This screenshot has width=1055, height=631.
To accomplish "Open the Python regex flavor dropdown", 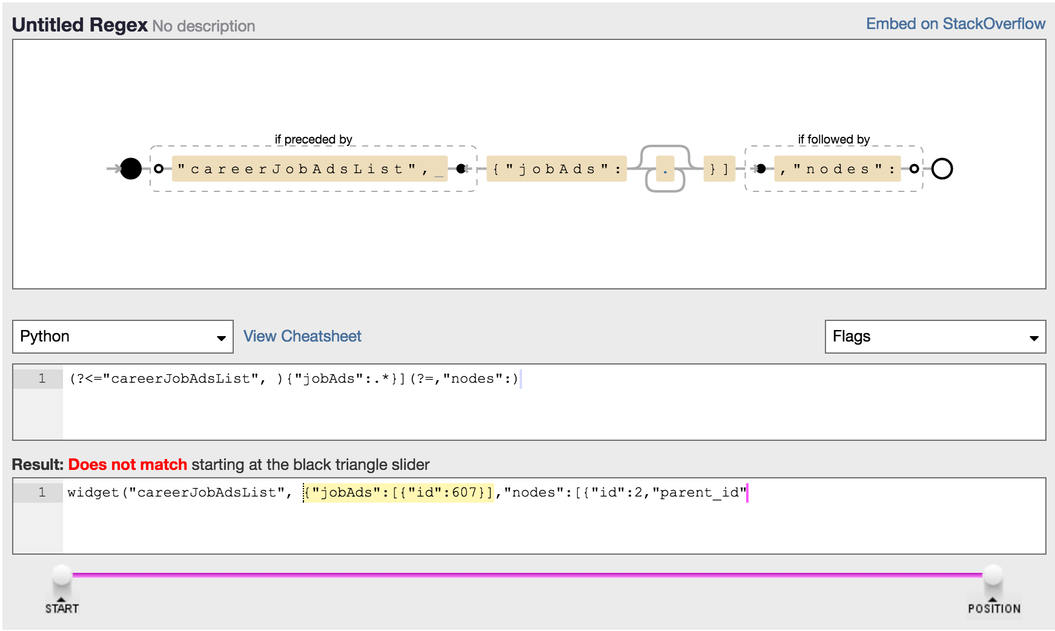I will (x=123, y=337).
